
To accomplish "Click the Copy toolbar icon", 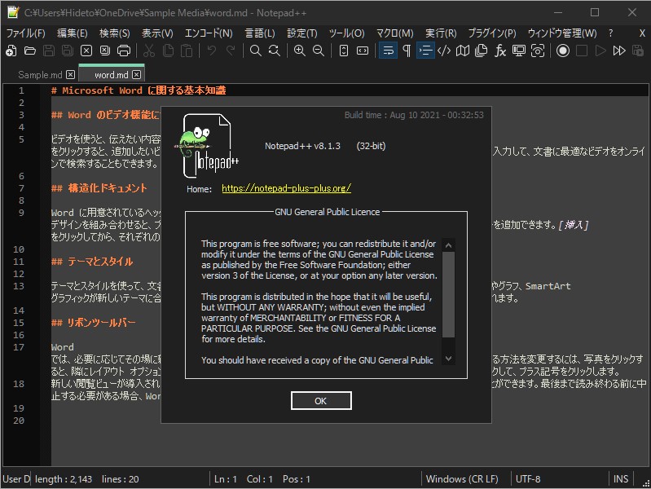I will pos(168,51).
